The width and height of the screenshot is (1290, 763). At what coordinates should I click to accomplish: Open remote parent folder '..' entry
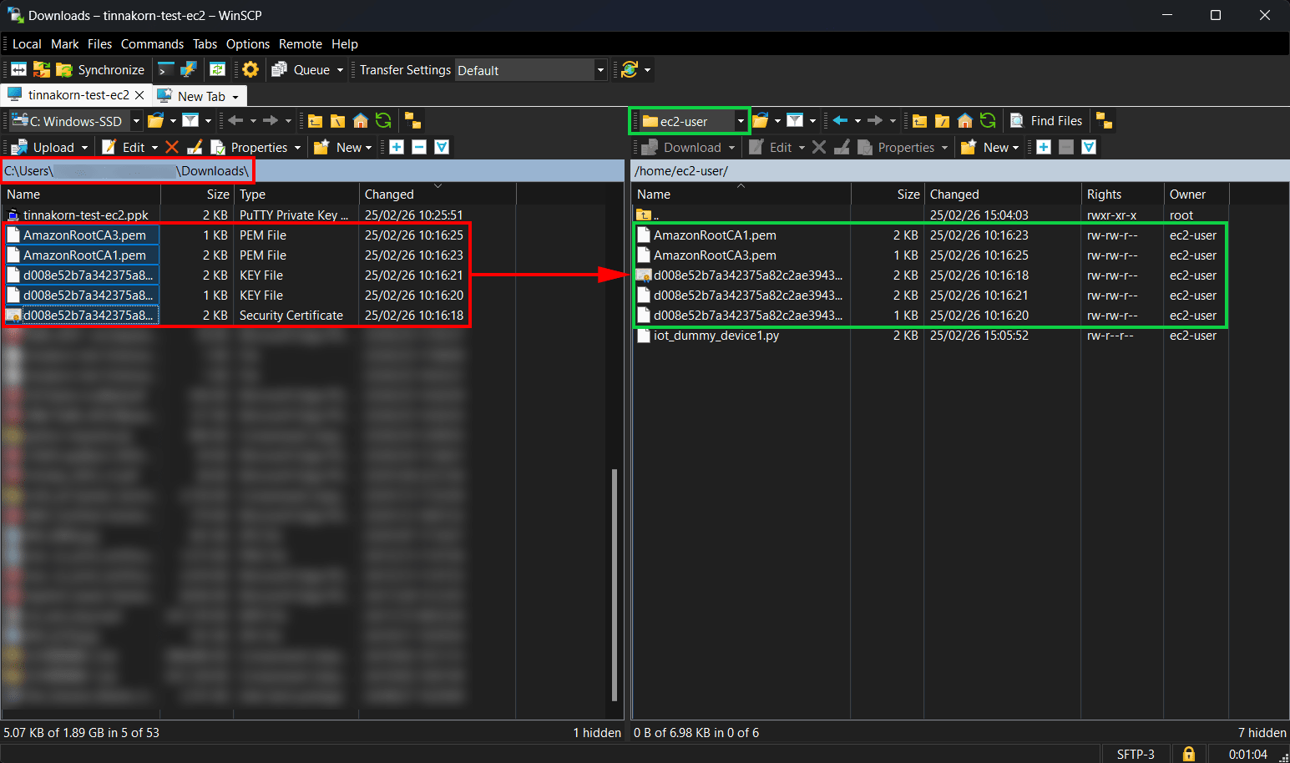[648, 215]
